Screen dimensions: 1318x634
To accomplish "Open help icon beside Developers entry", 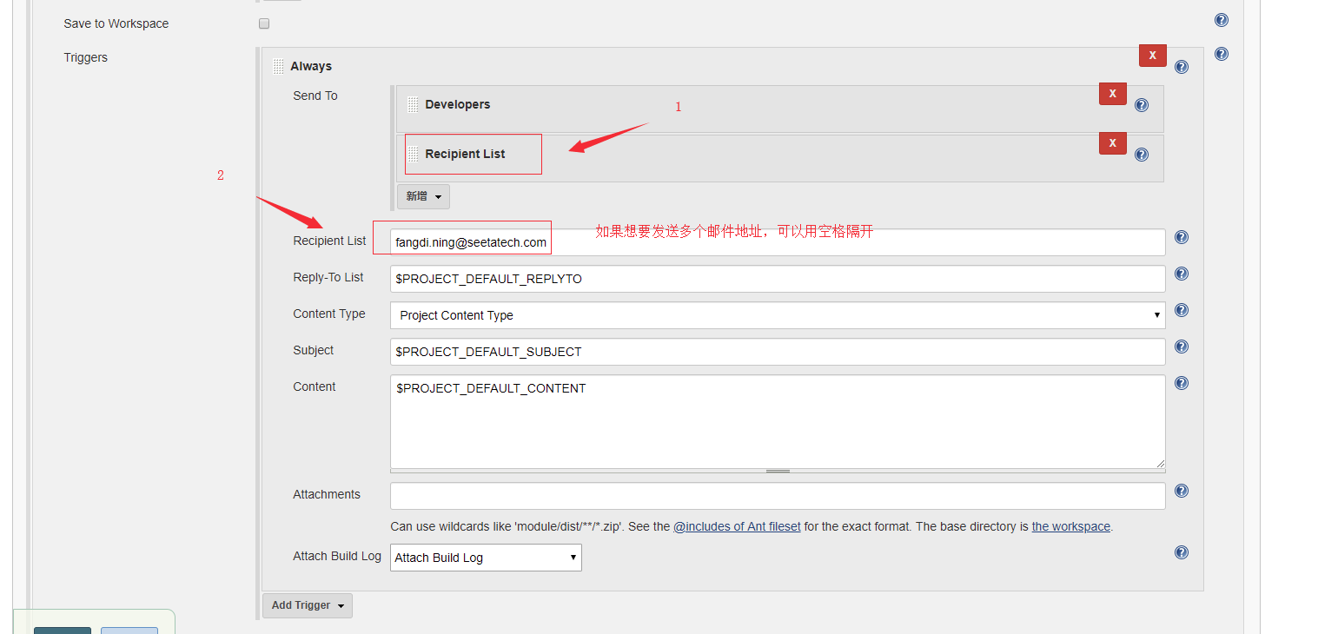I will pos(1142,105).
